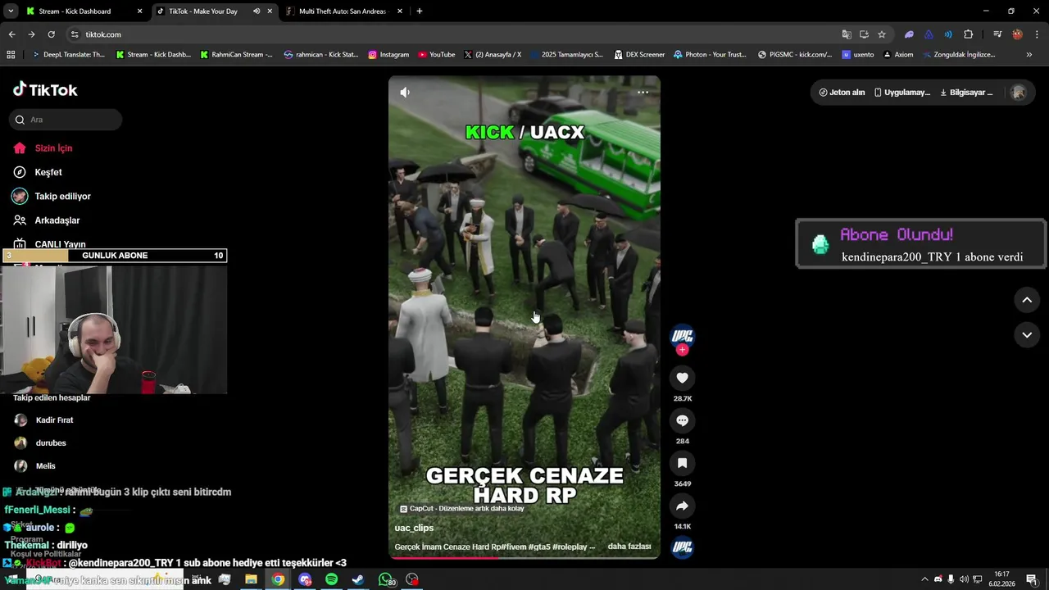Bookmark the video with the save icon
The height and width of the screenshot is (590, 1049).
(x=682, y=463)
